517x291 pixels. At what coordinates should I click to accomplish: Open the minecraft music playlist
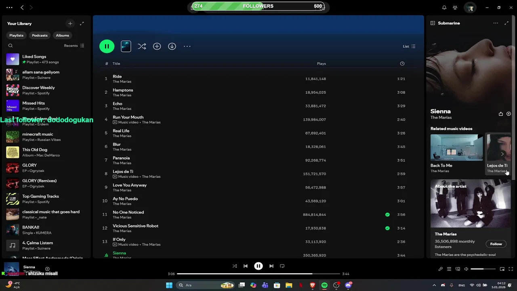click(46, 137)
